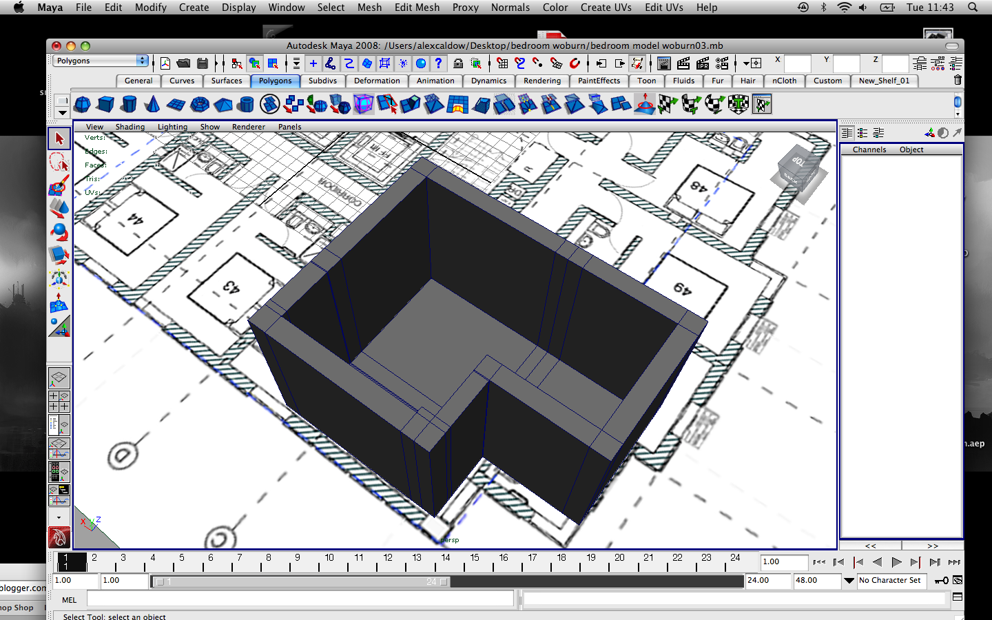Image resolution: width=992 pixels, height=620 pixels.
Task: Toggle Snap to grids
Action: click(x=502, y=63)
